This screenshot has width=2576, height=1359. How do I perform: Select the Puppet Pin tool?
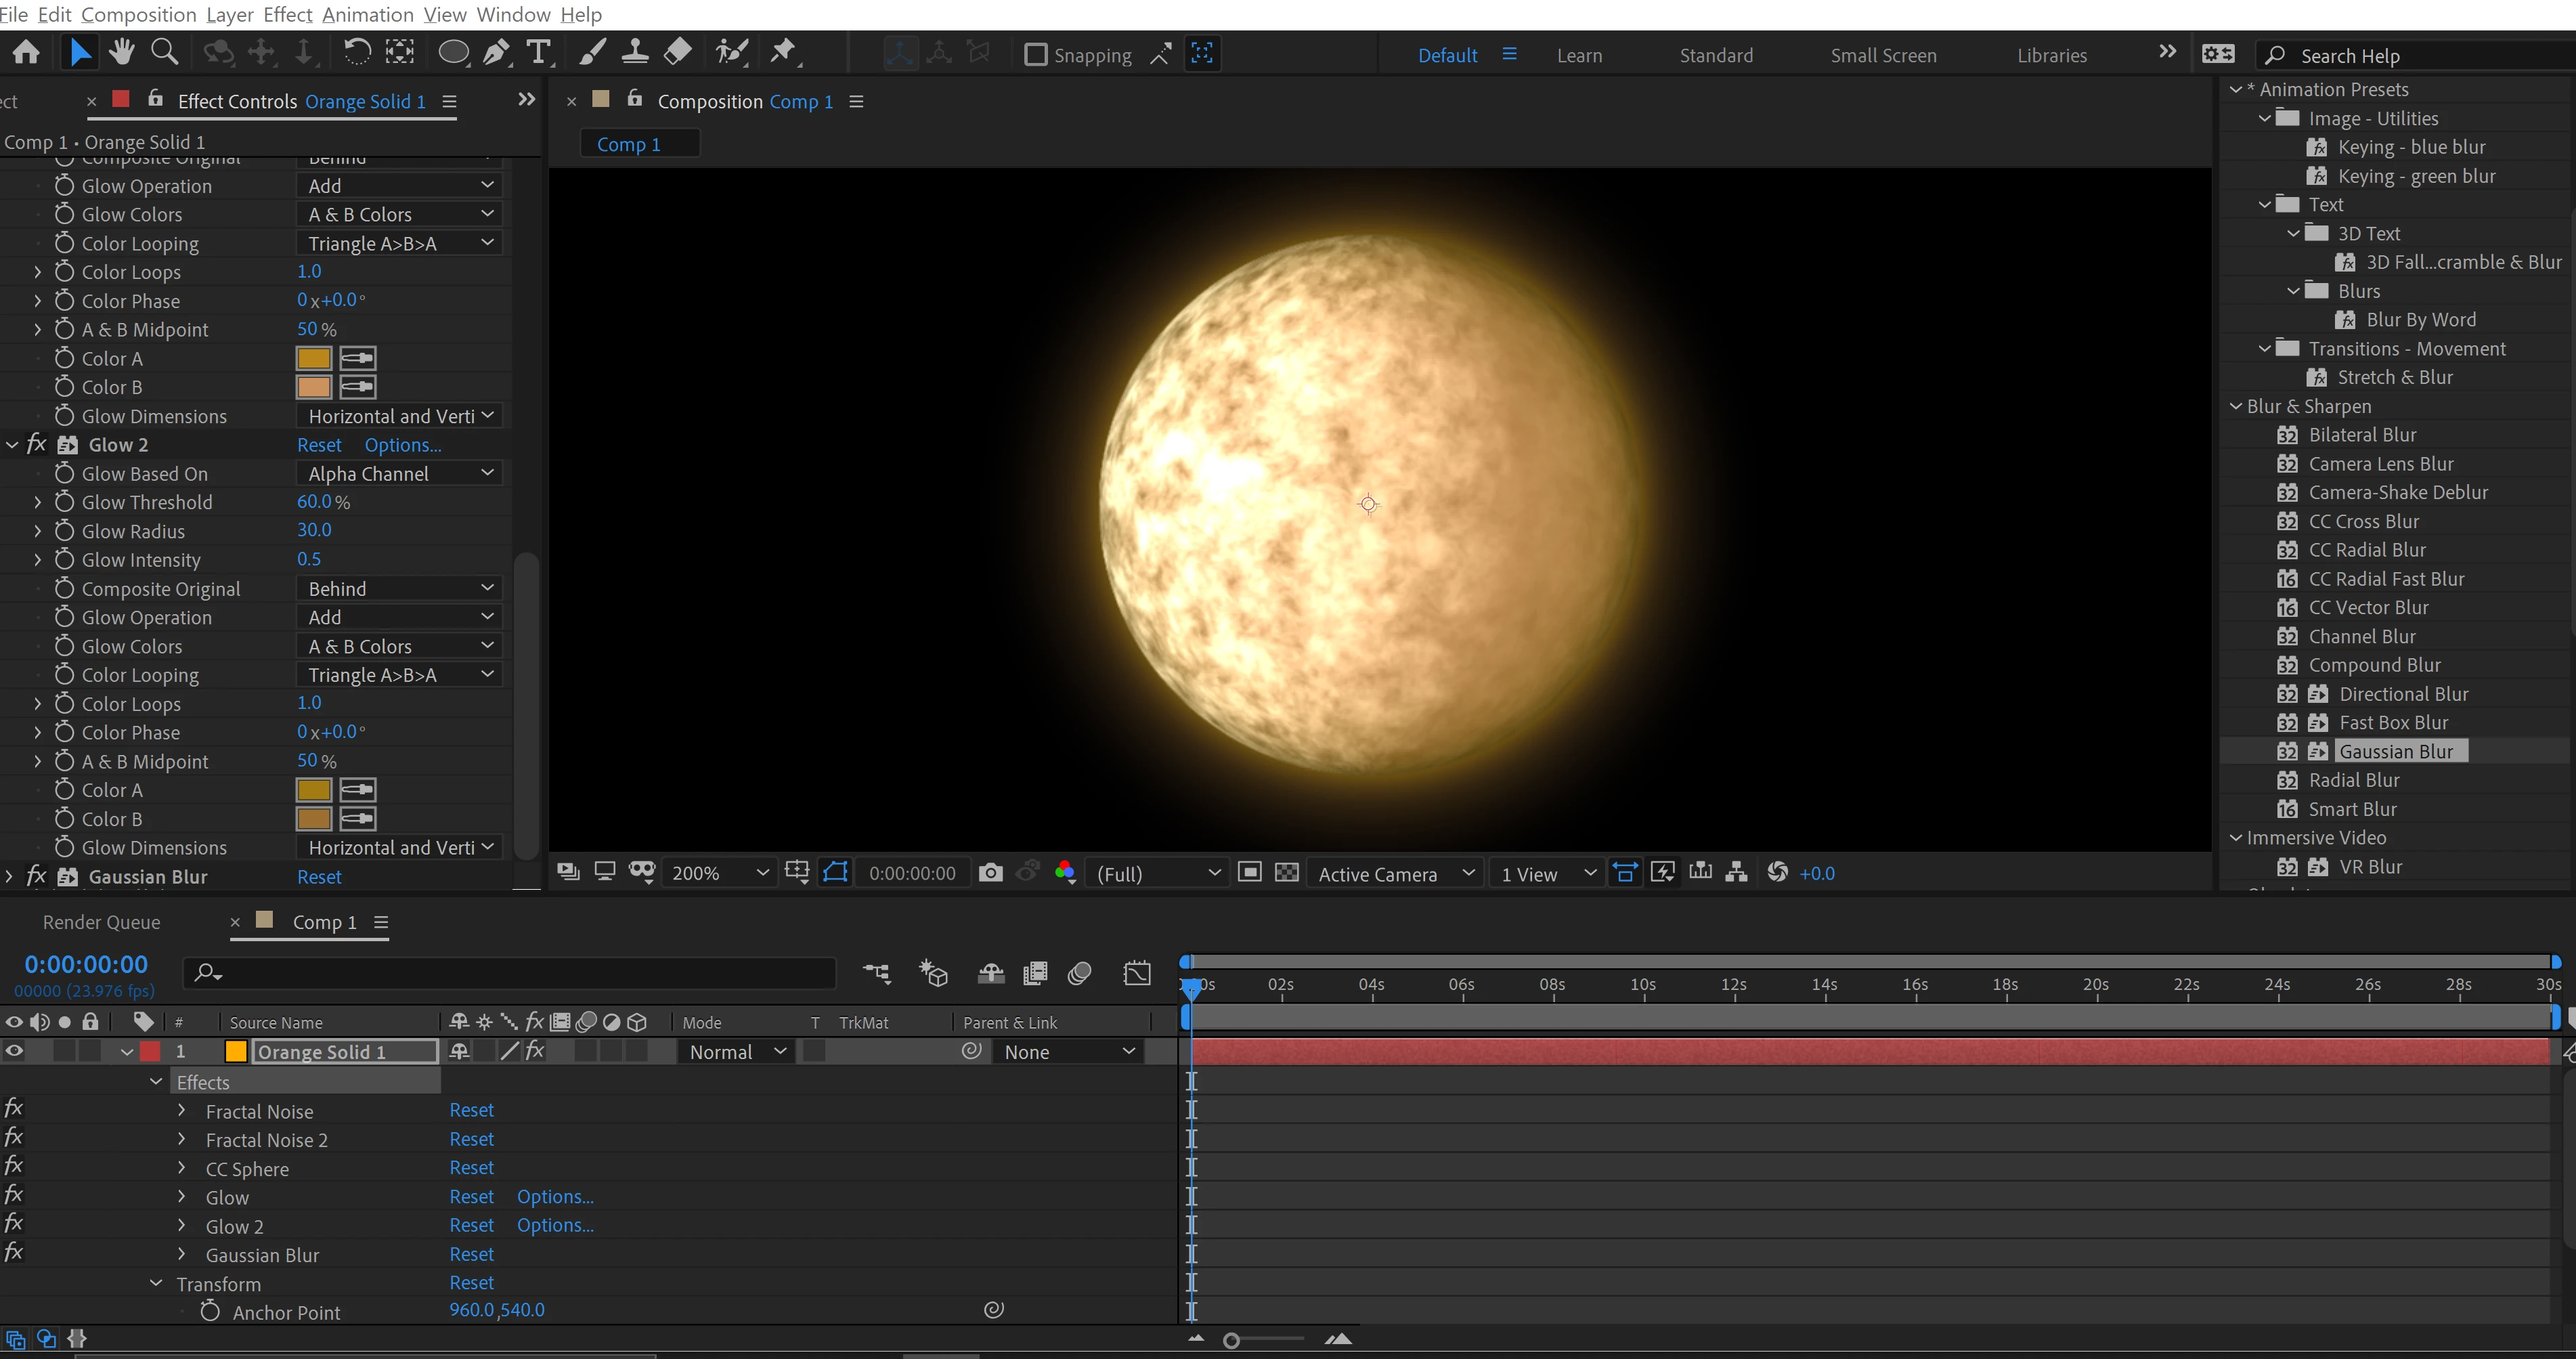click(x=783, y=52)
